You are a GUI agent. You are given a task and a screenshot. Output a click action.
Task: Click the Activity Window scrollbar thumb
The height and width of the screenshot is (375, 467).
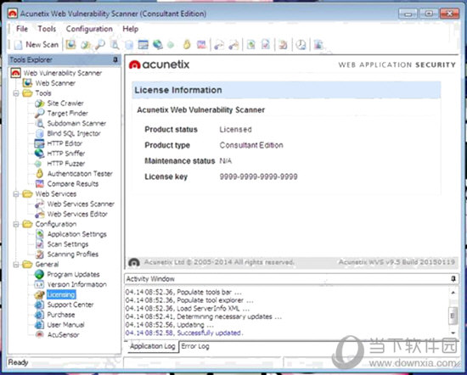pyautogui.click(x=453, y=316)
